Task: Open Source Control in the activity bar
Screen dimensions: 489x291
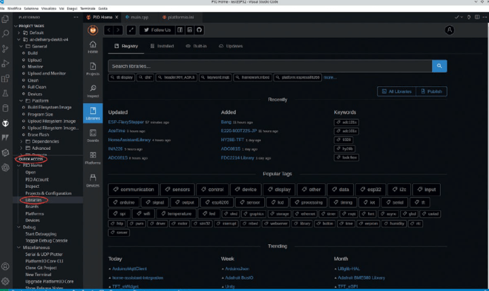Action: 6,47
